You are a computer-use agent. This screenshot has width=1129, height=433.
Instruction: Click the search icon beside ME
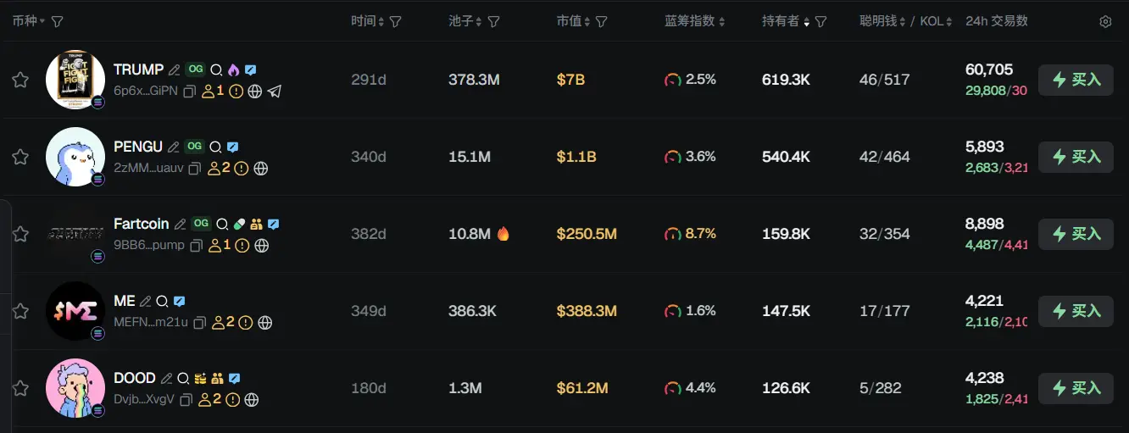point(162,302)
